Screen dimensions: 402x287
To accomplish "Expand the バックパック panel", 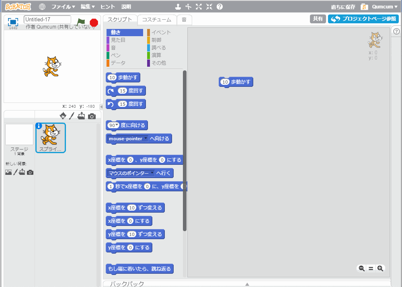I will coord(247,284).
